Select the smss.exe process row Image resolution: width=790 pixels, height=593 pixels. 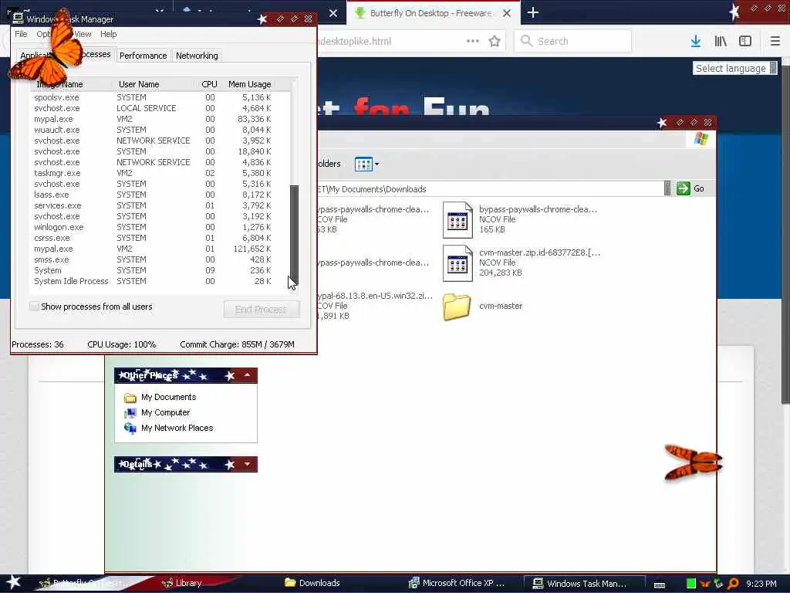(153, 259)
